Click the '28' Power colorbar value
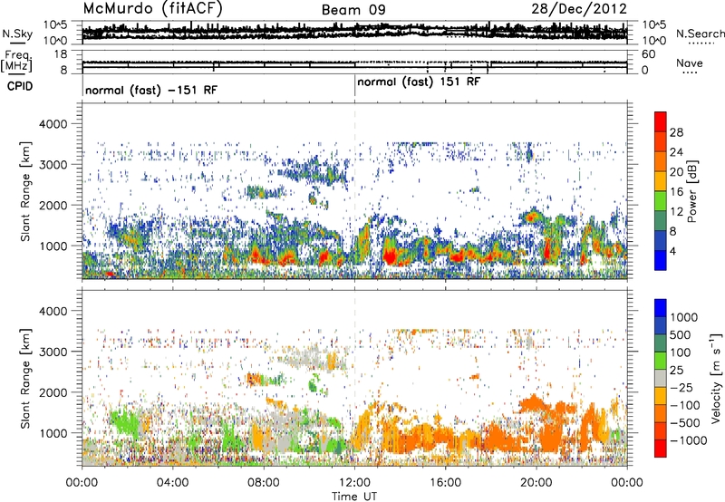The width and height of the screenshot is (725, 502). pyautogui.click(x=676, y=132)
